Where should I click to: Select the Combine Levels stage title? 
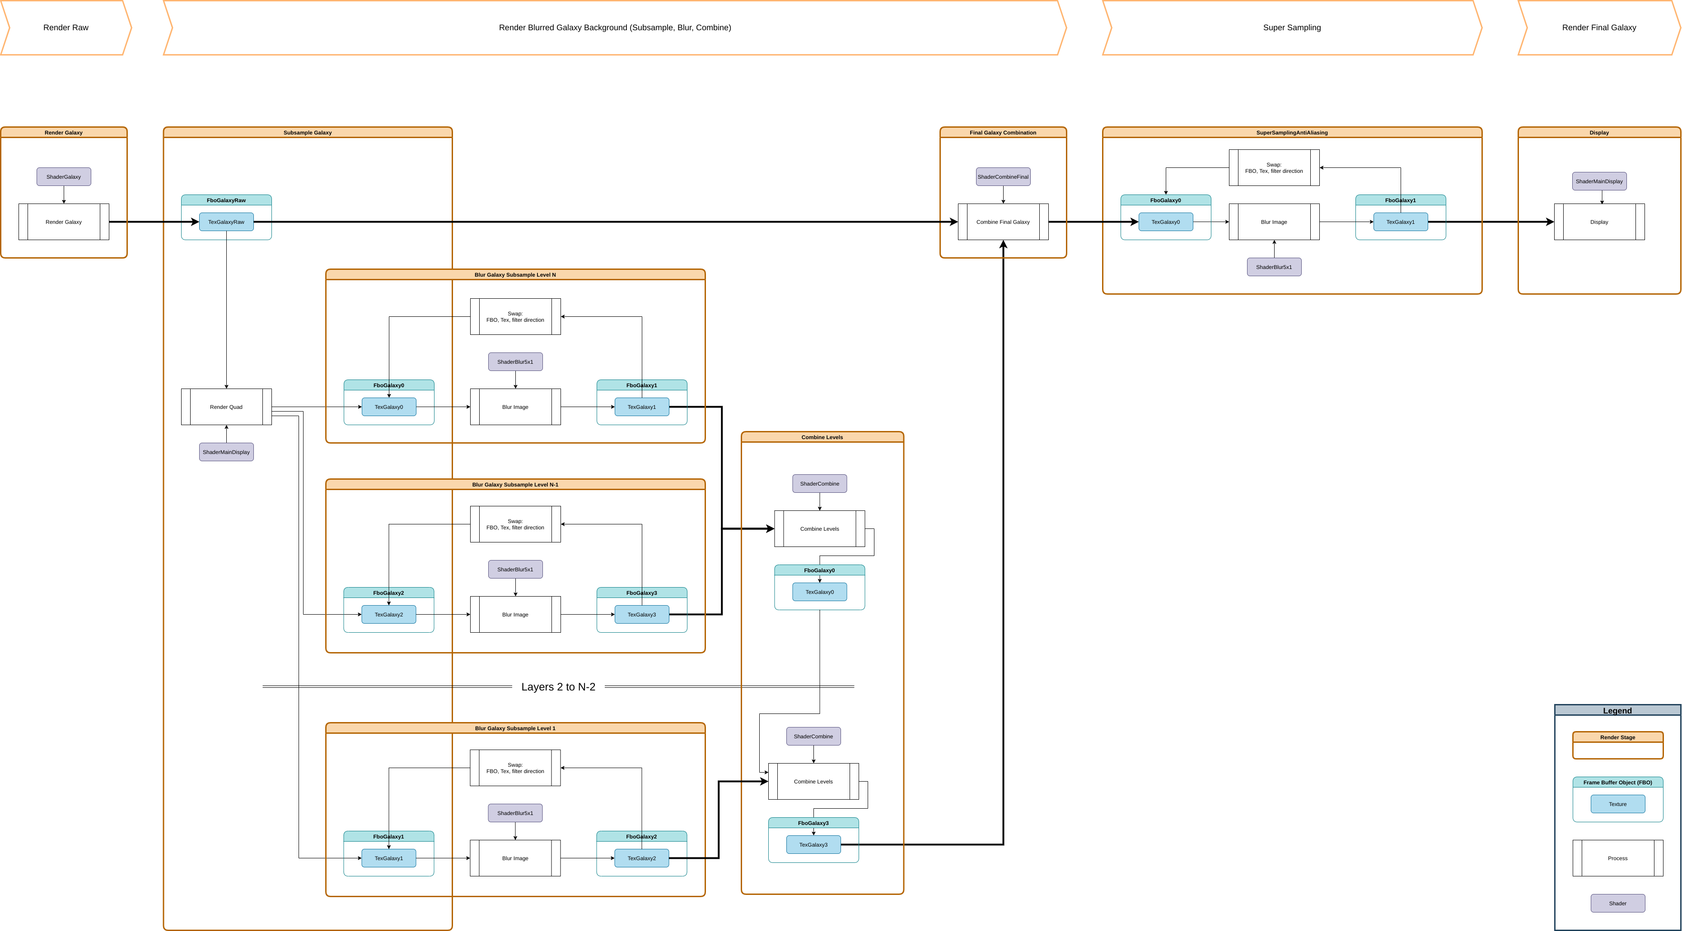(822, 437)
